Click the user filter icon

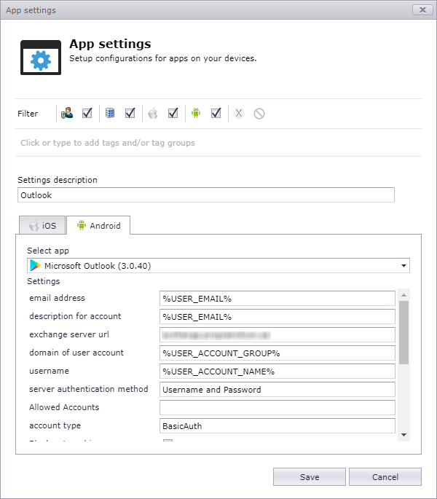click(67, 113)
